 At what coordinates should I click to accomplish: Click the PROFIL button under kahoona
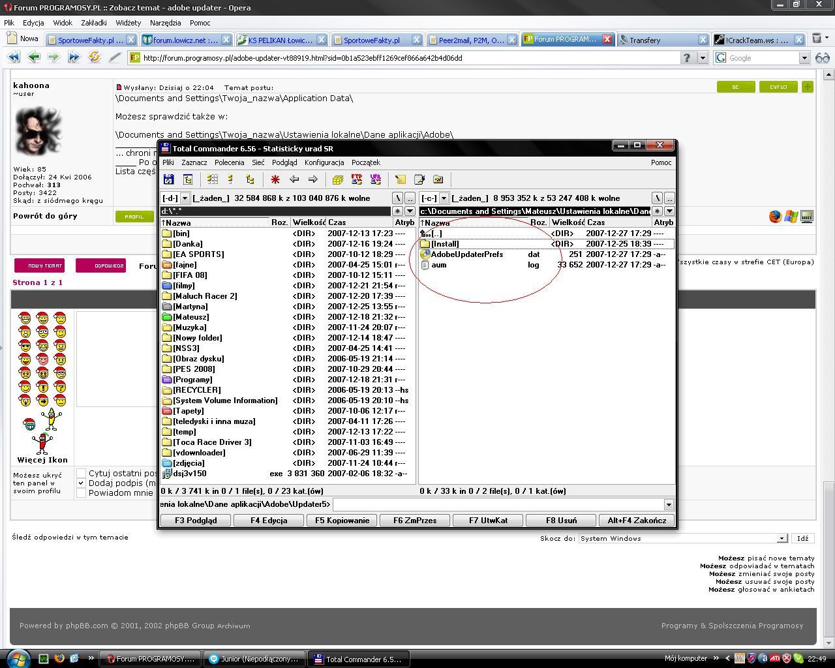[134, 217]
